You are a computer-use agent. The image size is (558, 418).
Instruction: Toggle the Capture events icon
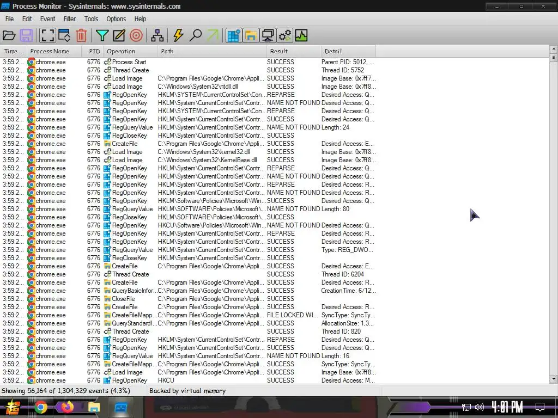click(47, 35)
